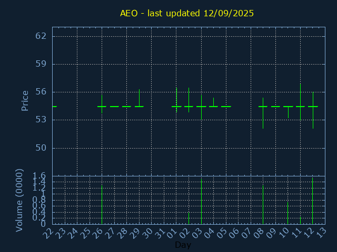Select day label 07 on x-axis
Viewport: 337px width, 252px height.
click(x=247, y=233)
